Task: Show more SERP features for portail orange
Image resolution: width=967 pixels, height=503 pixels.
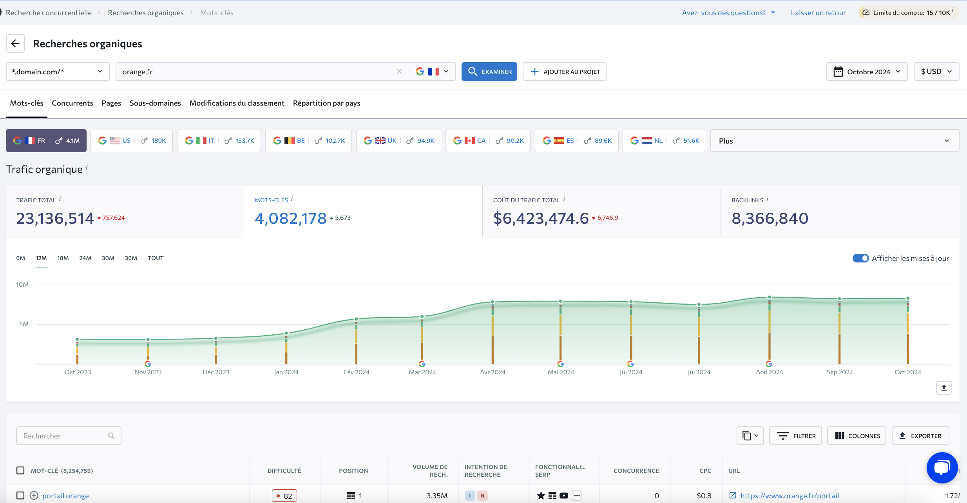Action: [x=577, y=496]
